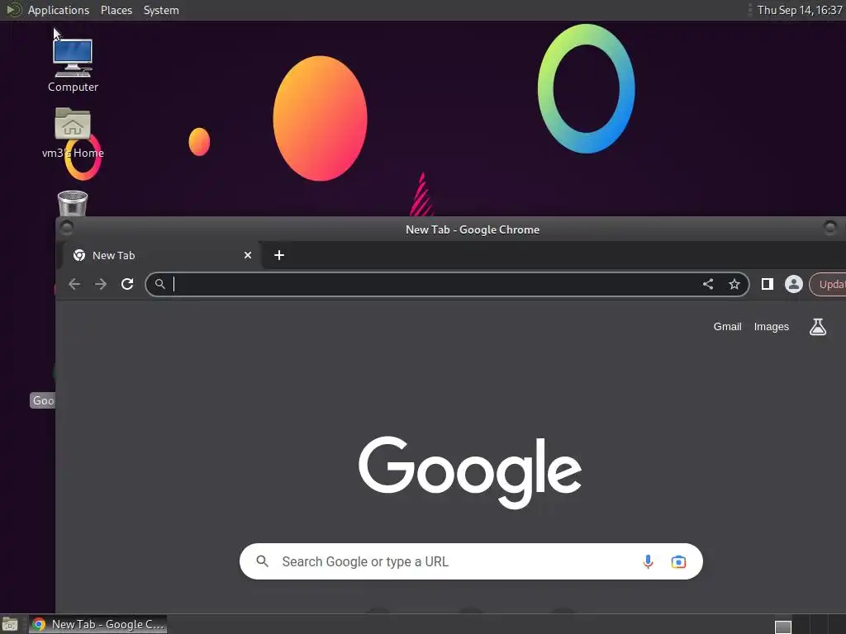Click search icon in address bar
846x634 pixels.
click(159, 284)
